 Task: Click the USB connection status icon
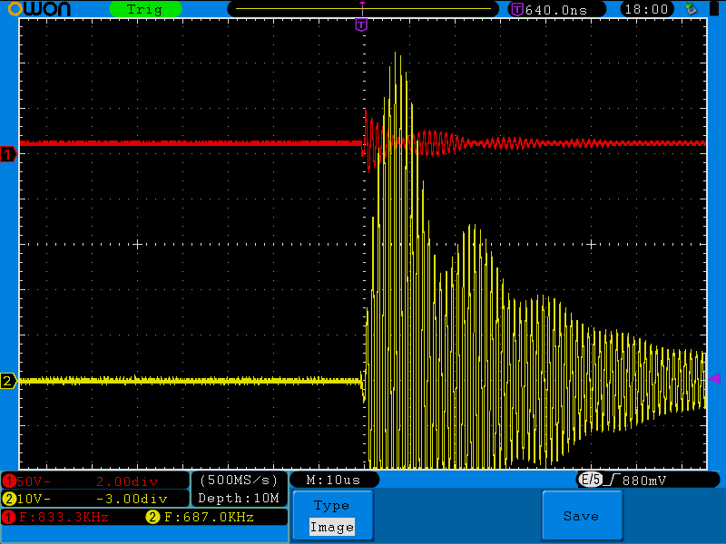pos(692,9)
